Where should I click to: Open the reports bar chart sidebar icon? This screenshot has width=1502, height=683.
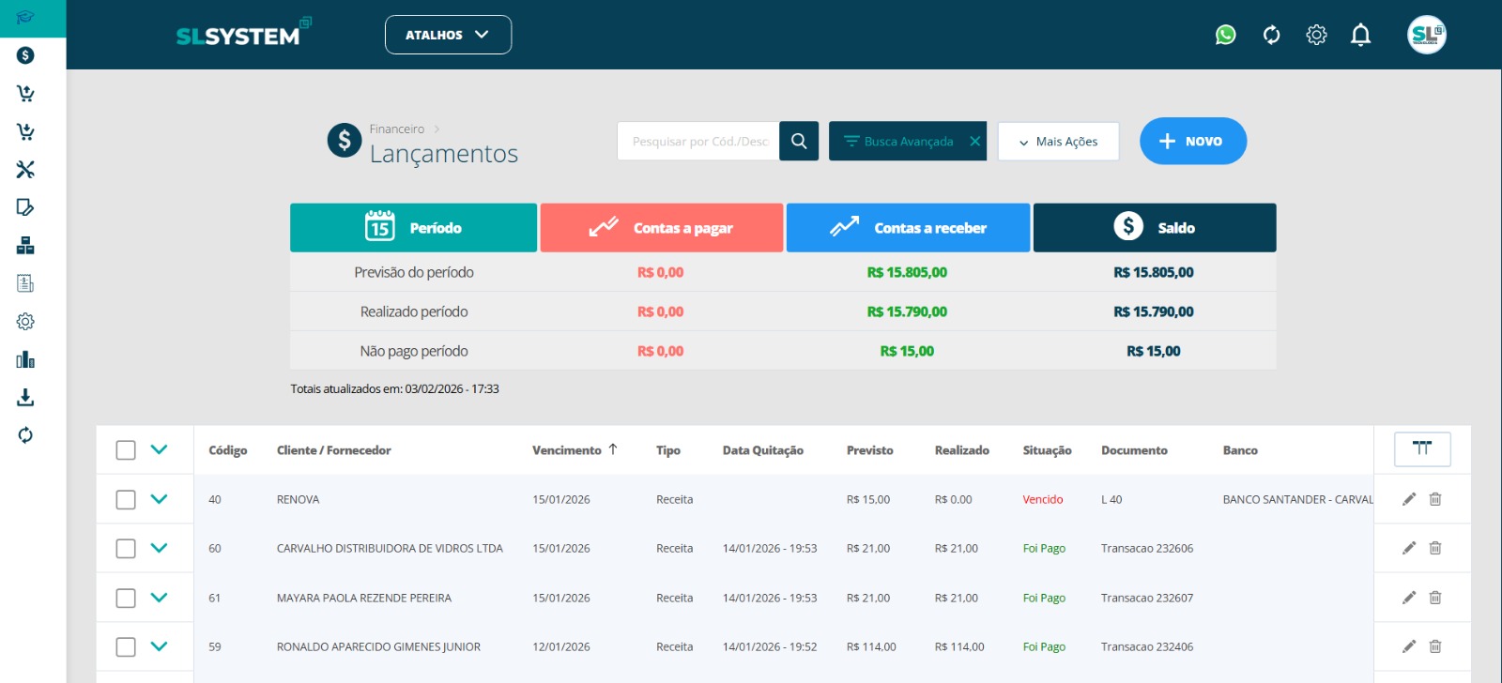[25, 359]
